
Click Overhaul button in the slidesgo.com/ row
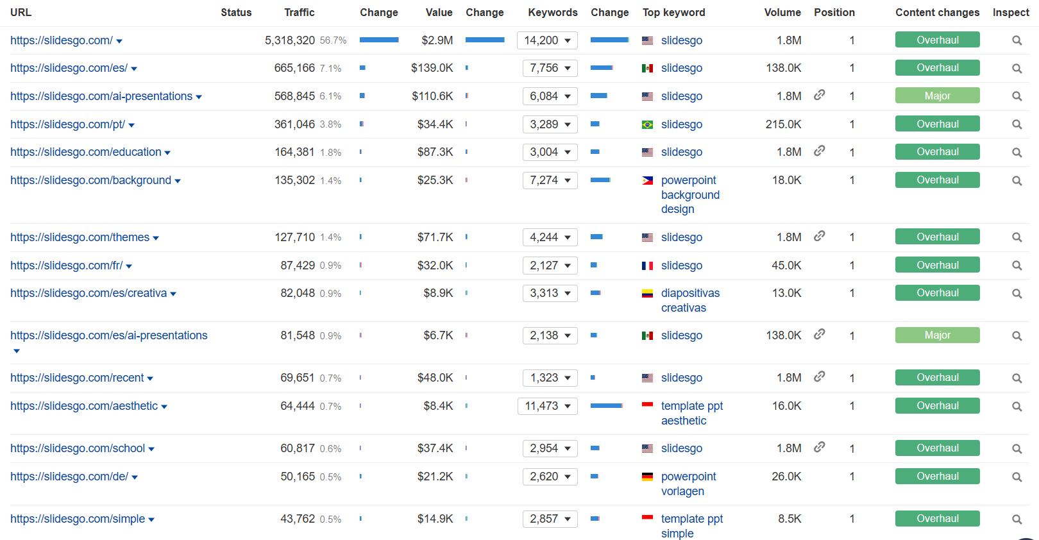pyautogui.click(x=938, y=40)
